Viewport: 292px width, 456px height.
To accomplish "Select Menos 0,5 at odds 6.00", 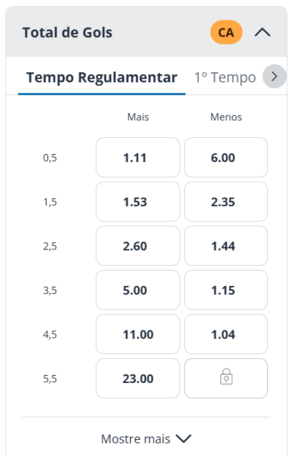I will [226, 158].
